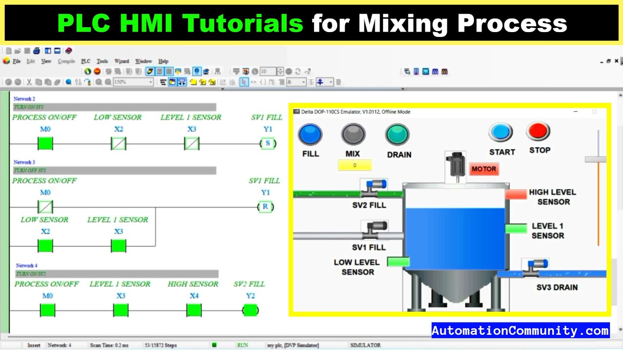The image size is (623, 350).
Task: Expand the dropdown arrow beside blue branch icon
Action: click(330, 82)
